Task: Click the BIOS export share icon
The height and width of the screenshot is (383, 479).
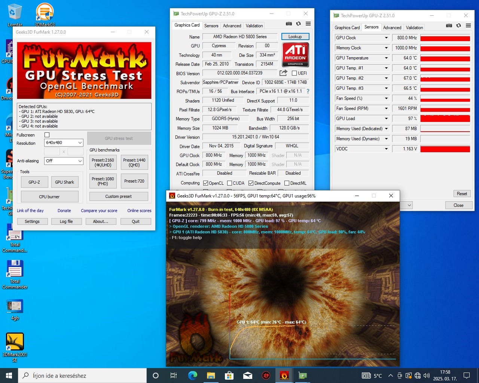Action: pos(284,73)
